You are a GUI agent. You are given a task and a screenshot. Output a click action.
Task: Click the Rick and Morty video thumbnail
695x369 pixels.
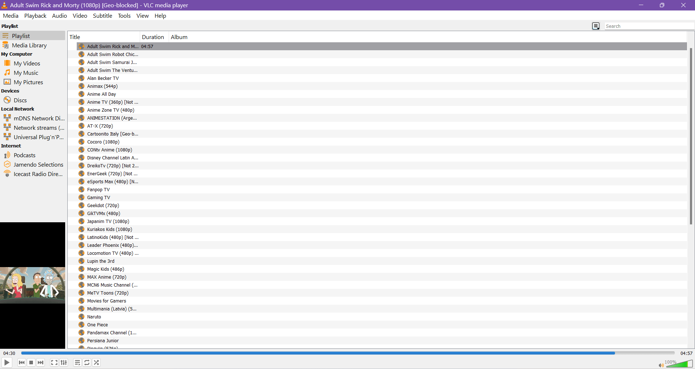33,285
